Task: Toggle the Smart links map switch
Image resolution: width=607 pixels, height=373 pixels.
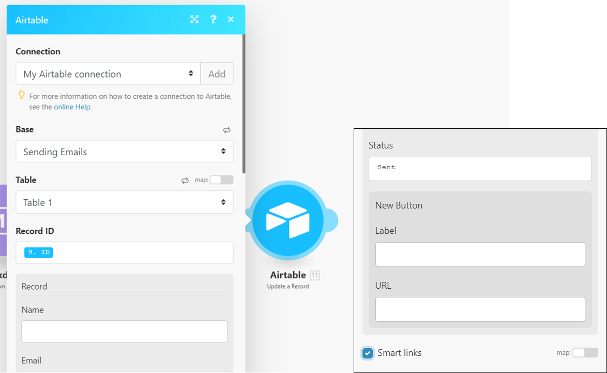Action: click(585, 352)
